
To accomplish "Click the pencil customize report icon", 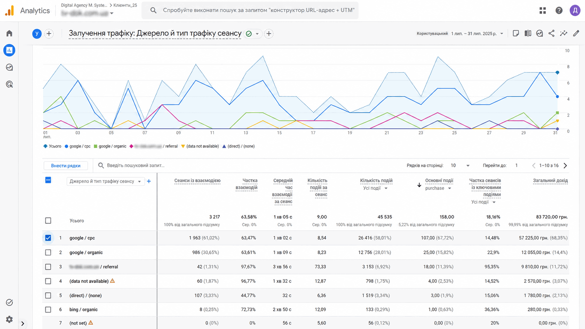I will pyautogui.click(x=576, y=33).
